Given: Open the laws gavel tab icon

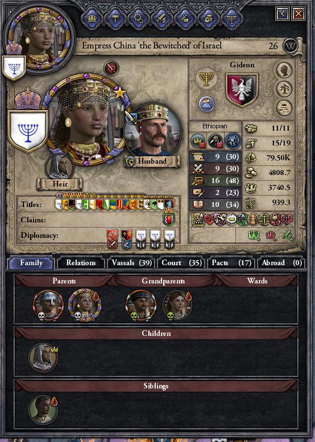Looking at the screenshot, I should coord(115,19).
